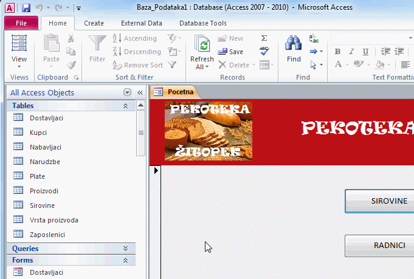Viewport: 414px width, 279px height.
Task: Click the SIROVINE button on form
Action: pyautogui.click(x=379, y=201)
